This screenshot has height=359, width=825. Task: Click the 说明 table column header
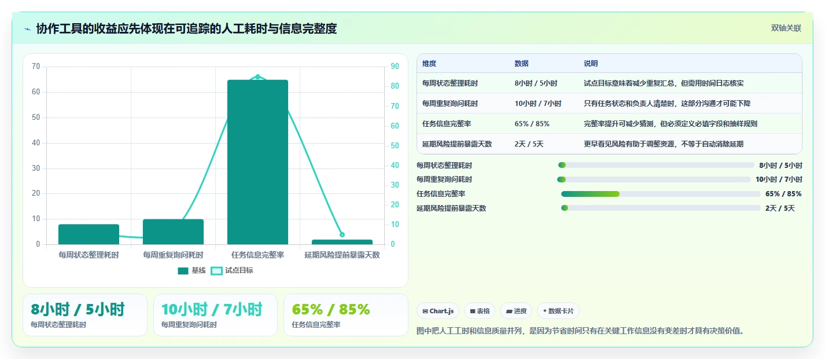tap(591, 64)
